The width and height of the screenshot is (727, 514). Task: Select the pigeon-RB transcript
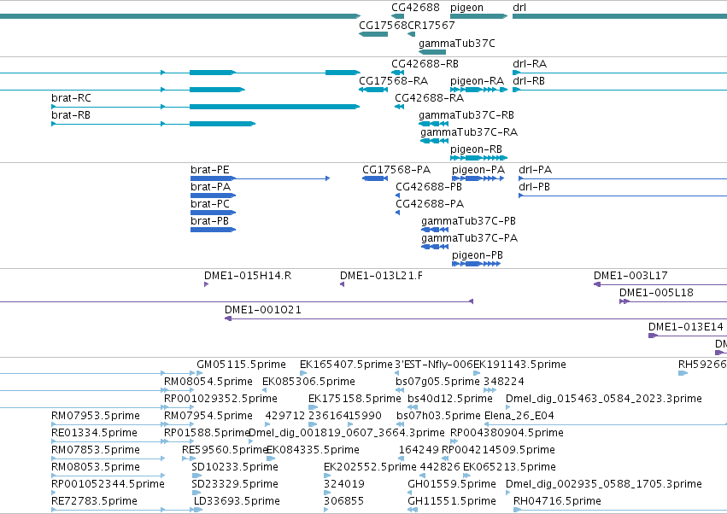[478, 158]
